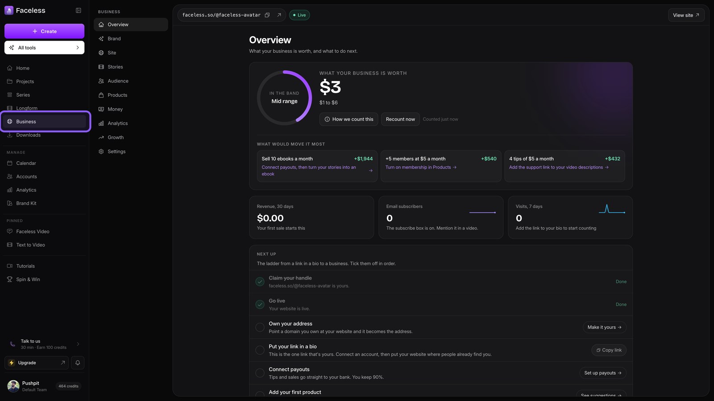714x401 pixels.
Task: Tick the Own your address step circle
Action: pyautogui.click(x=260, y=327)
